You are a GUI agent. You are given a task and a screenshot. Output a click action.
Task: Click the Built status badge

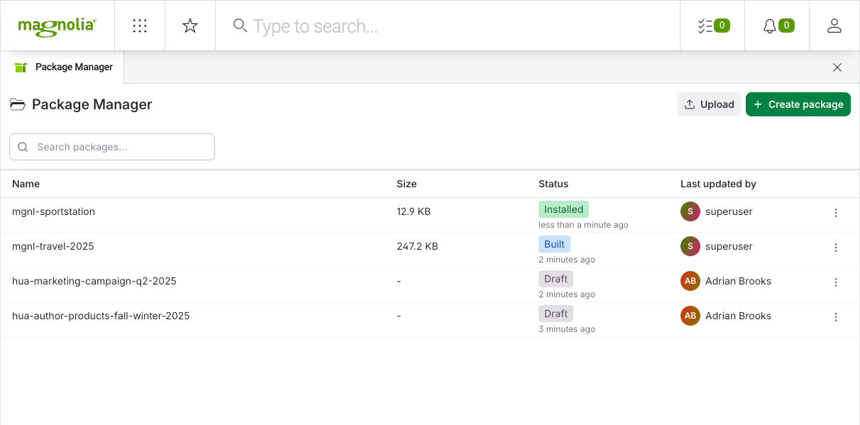(x=554, y=244)
